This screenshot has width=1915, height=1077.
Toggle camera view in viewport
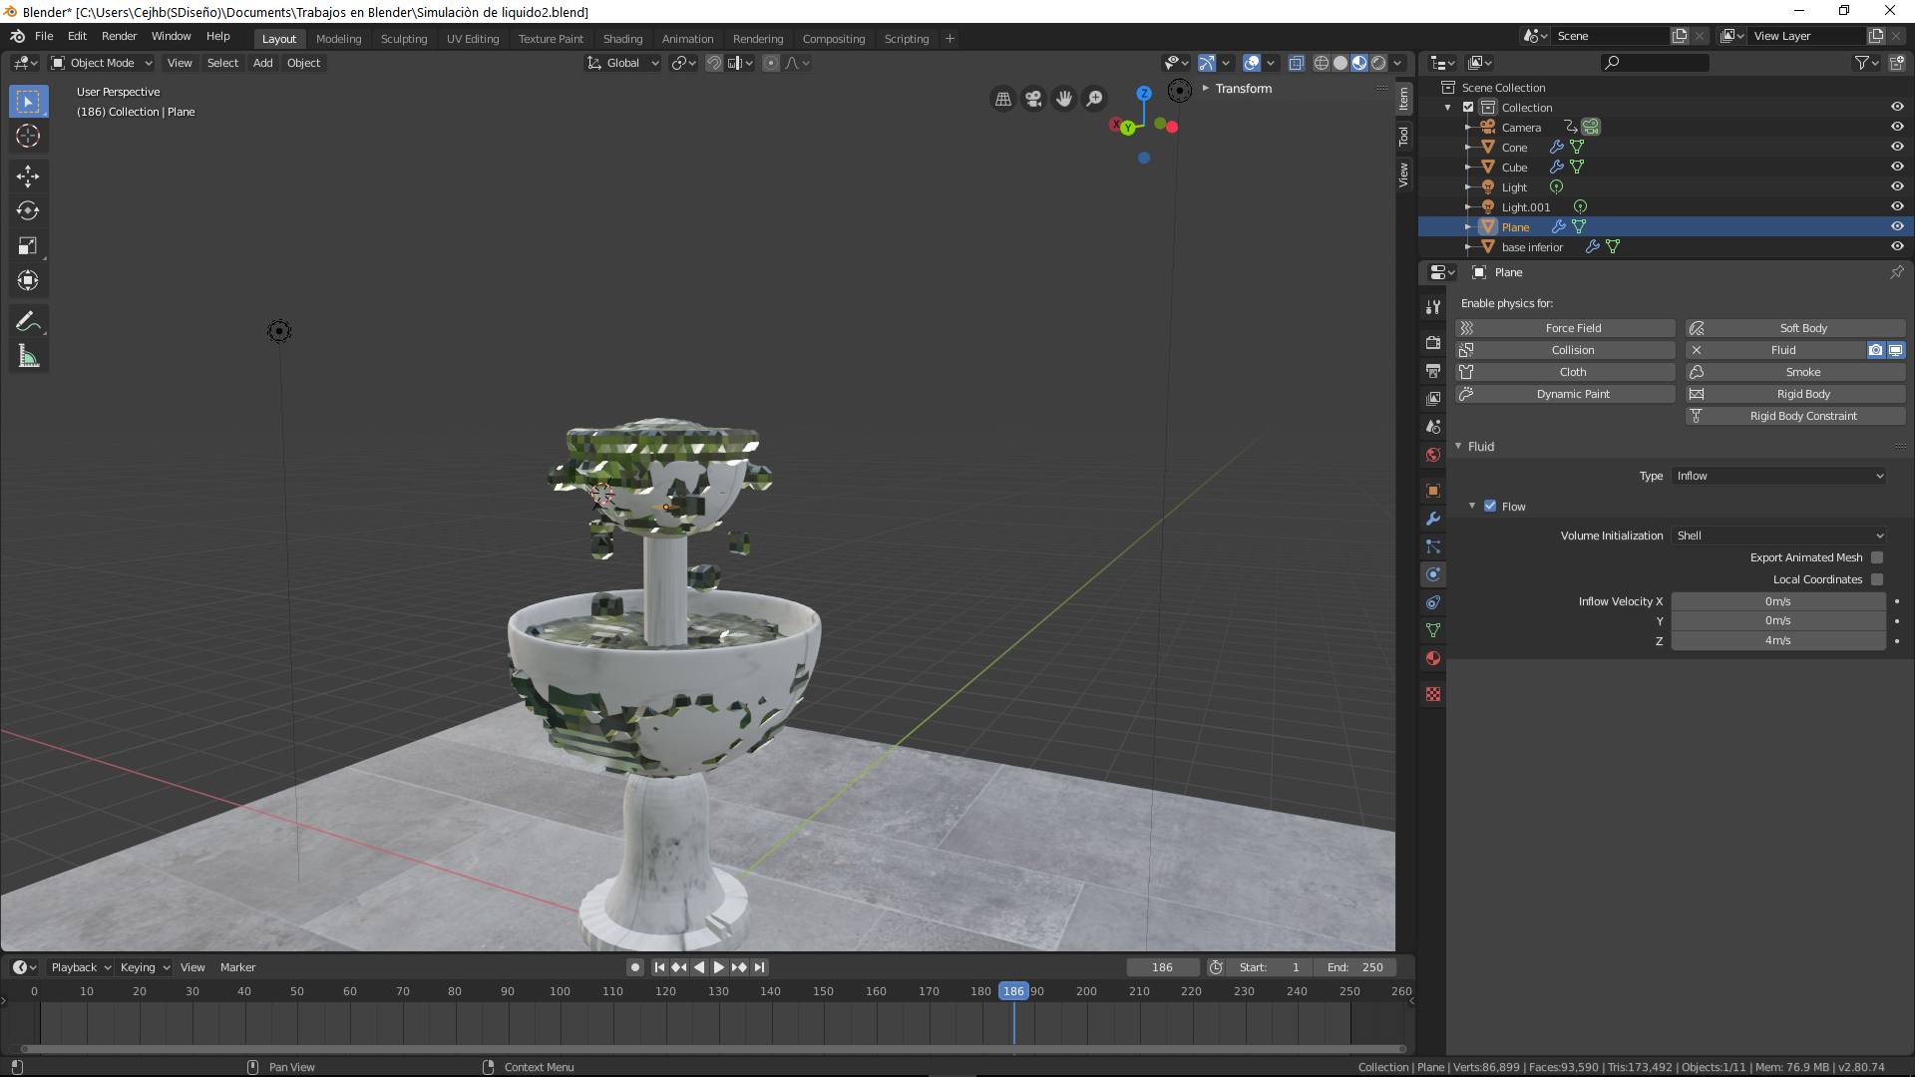click(1033, 98)
